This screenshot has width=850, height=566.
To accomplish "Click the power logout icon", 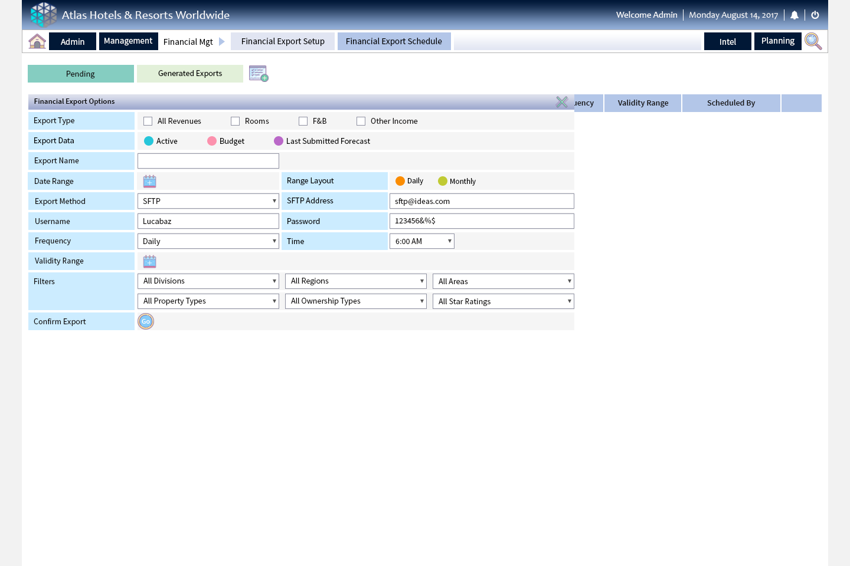I will (x=815, y=15).
